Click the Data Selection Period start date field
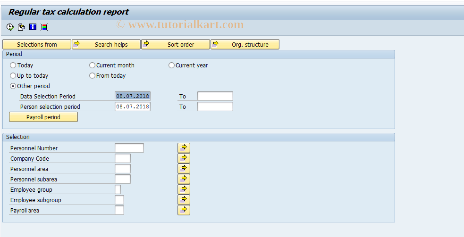This screenshot has width=464, height=237. (x=133, y=96)
